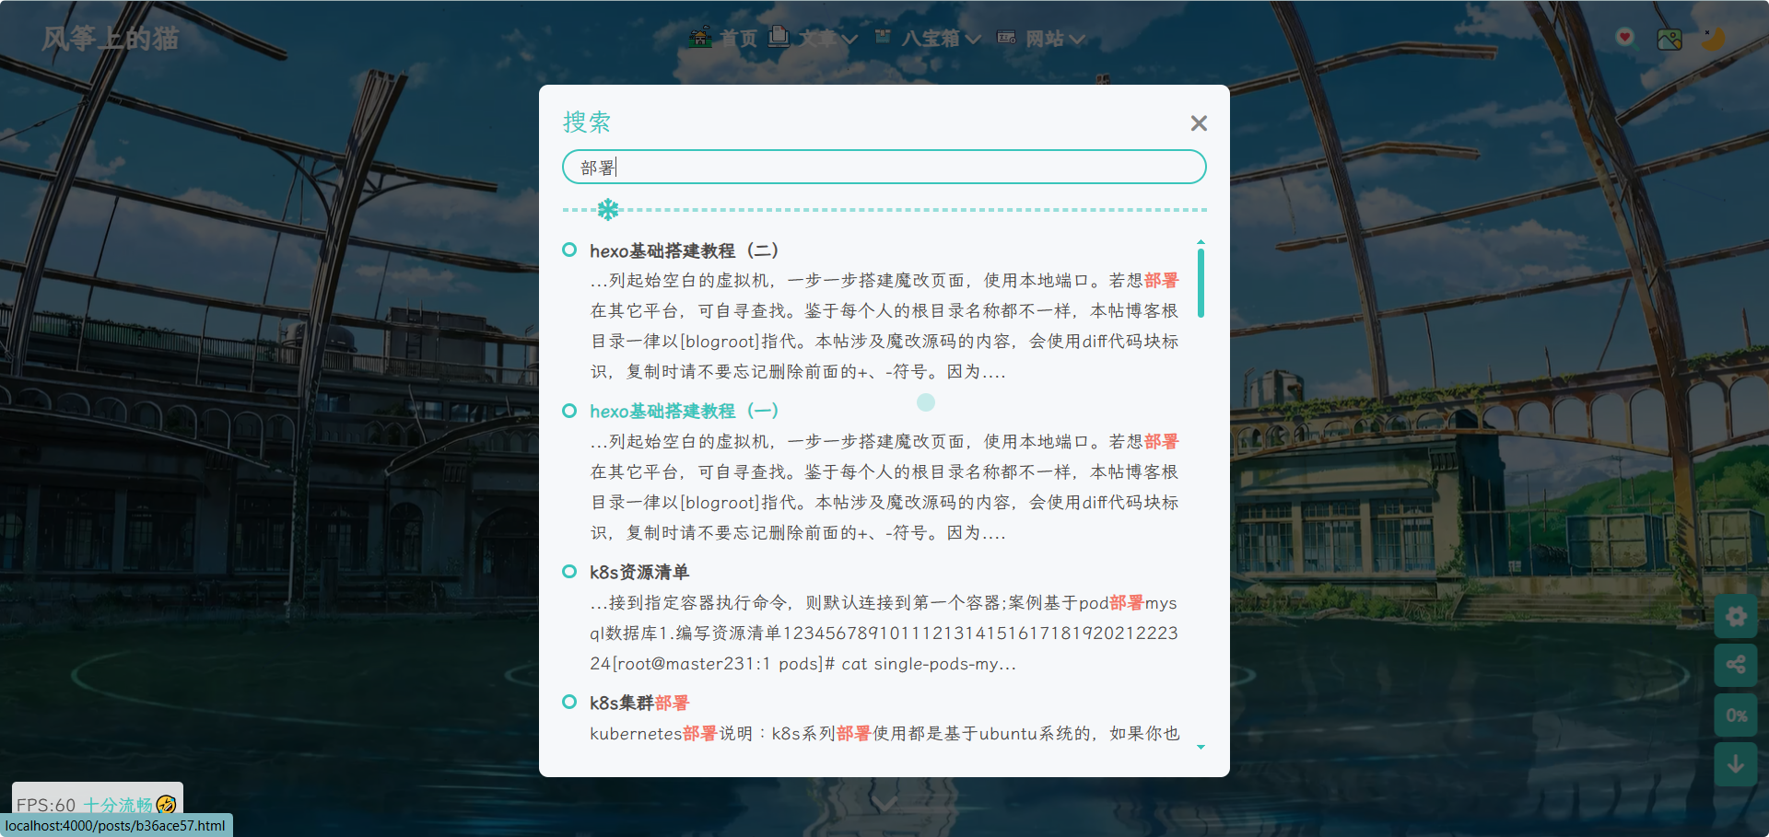Click the 0% scroll progress button
This screenshot has height=837, width=1769.
(x=1736, y=715)
